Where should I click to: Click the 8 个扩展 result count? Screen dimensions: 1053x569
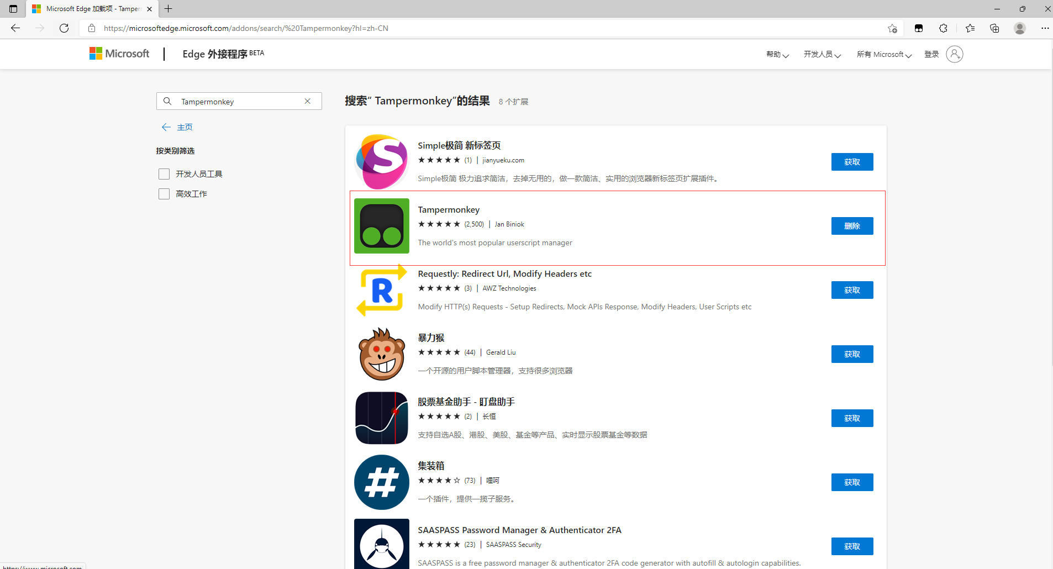tap(513, 102)
